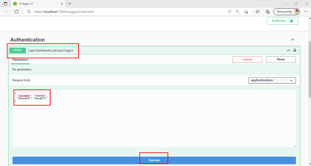This screenshot has height=166, width=311.
Task: Click the Authorize button
Action: 282,21
